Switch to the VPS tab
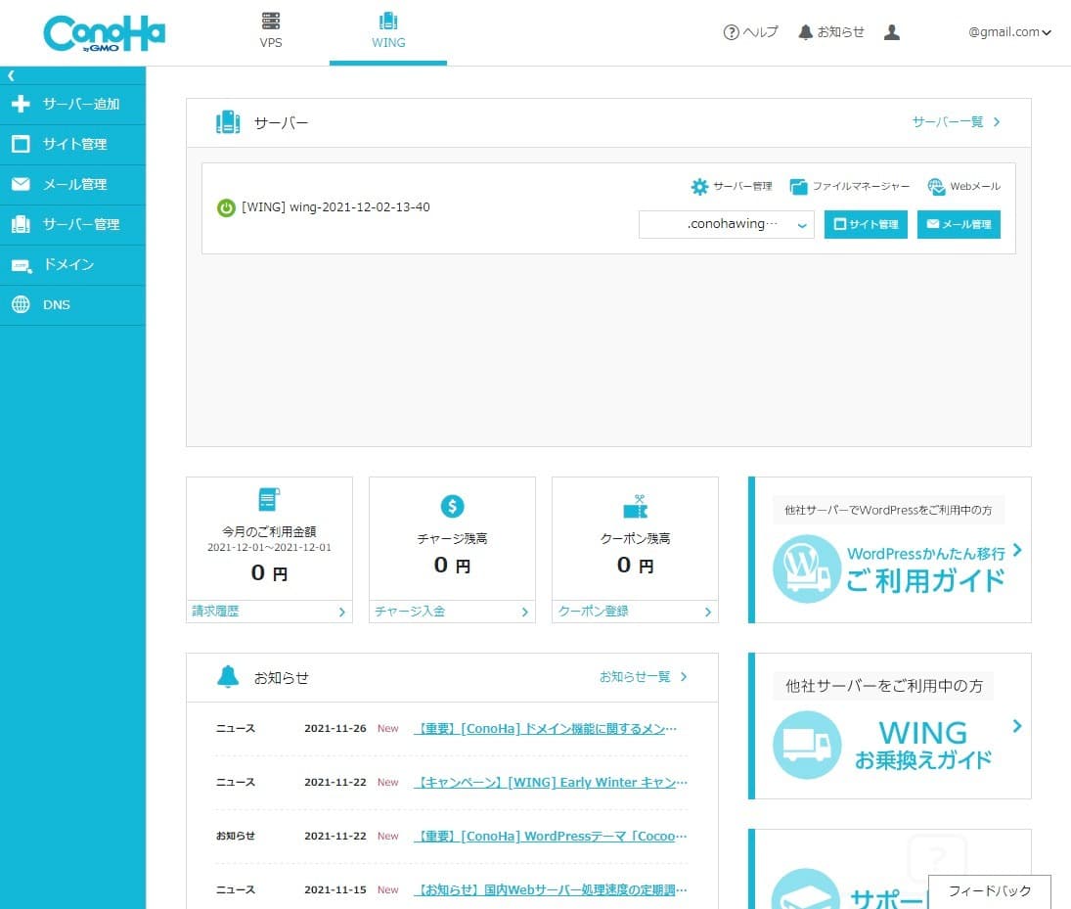Image resolution: width=1071 pixels, height=909 pixels. point(271,30)
